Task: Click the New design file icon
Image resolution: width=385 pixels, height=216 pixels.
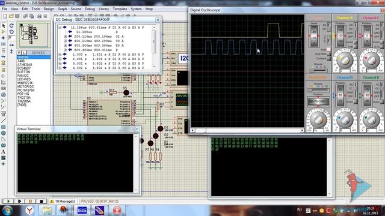Action: (5, 16)
